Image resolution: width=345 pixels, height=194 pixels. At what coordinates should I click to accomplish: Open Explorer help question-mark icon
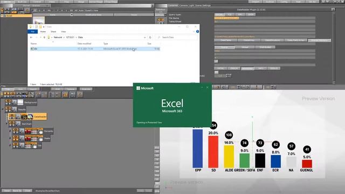tap(197, 32)
